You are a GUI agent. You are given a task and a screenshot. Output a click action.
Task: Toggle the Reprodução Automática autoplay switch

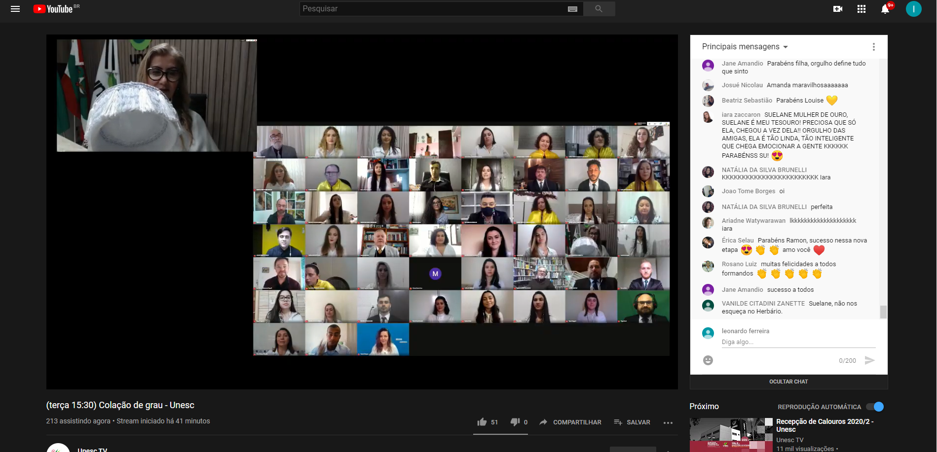(875, 407)
